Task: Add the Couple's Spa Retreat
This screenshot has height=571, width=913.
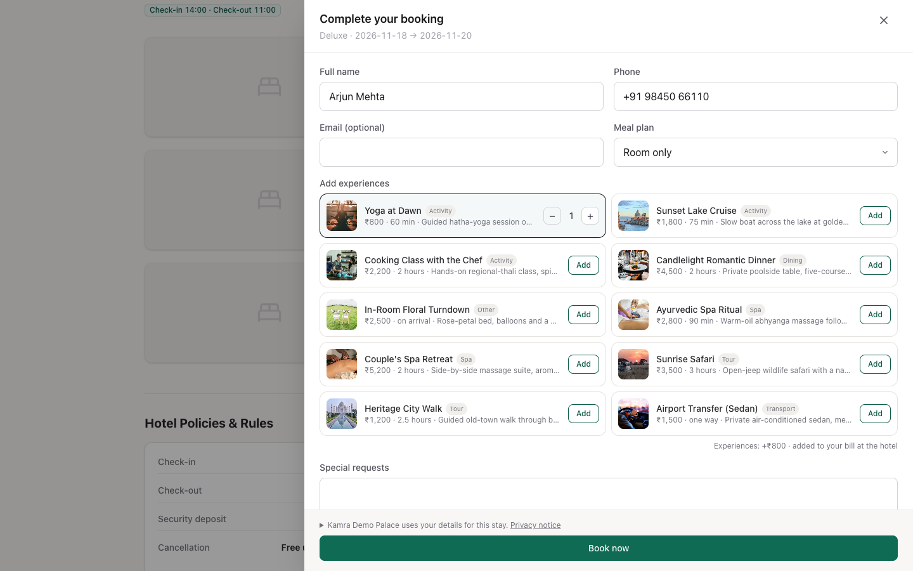Action: 583,364
